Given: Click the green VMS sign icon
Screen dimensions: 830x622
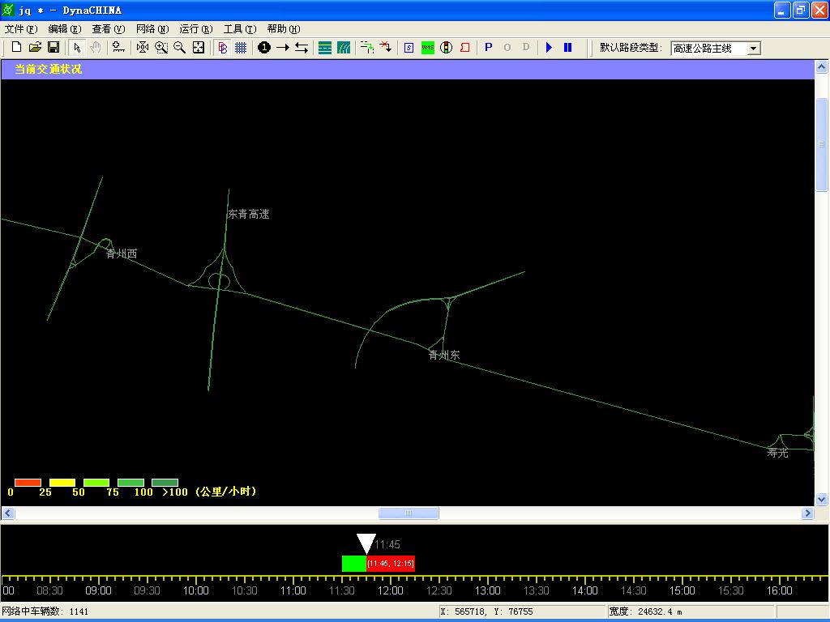Looking at the screenshot, I should pos(427,48).
